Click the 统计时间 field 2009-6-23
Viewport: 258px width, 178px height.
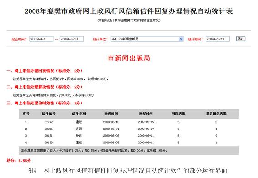218,39
